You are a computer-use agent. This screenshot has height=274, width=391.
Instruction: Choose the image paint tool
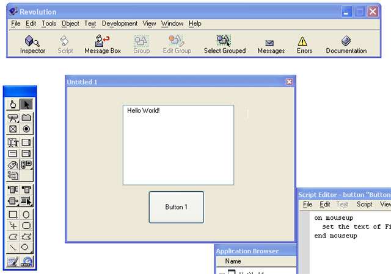[13, 261]
